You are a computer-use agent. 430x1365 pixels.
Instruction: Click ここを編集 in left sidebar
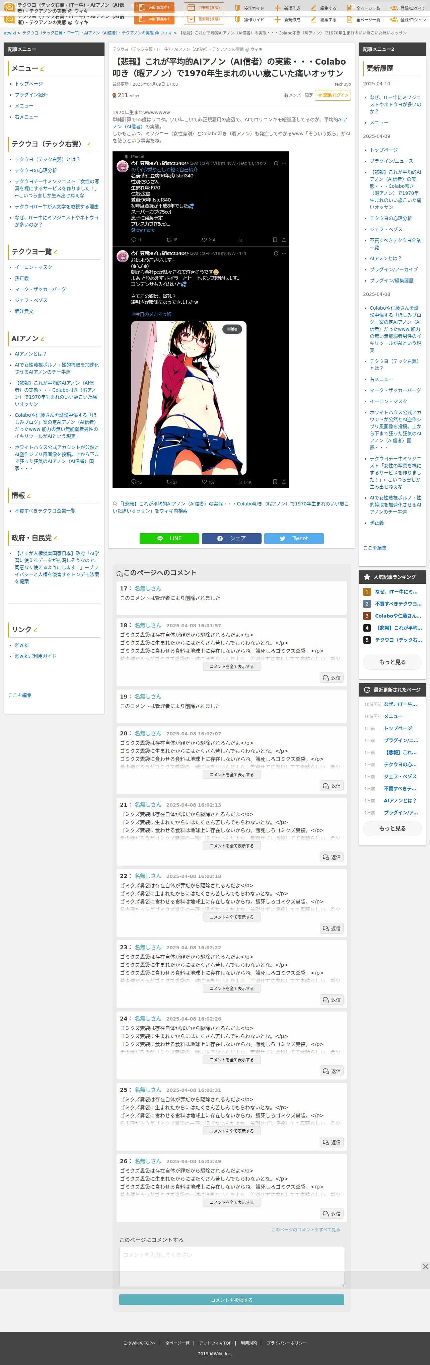click(x=20, y=695)
